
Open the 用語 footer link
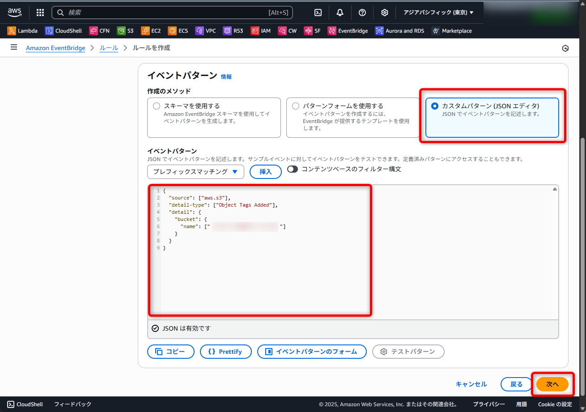(522, 404)
